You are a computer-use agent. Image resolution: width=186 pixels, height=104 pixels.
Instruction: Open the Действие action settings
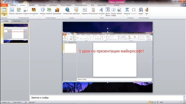point(76,11)
